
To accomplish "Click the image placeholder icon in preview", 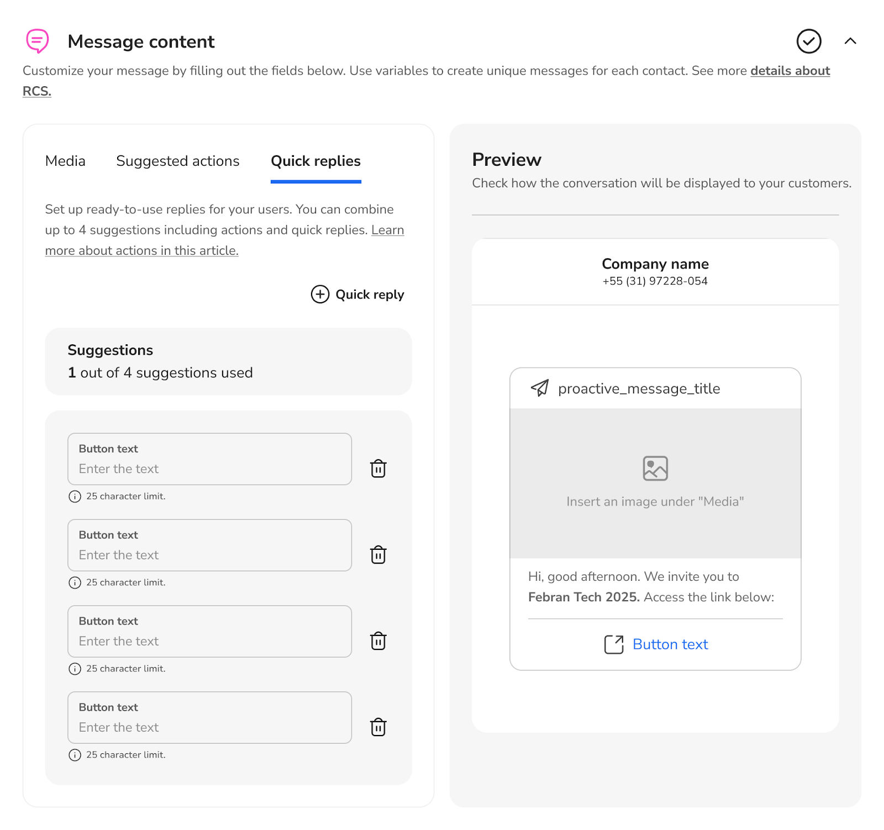I will click(x=655, y=469).
